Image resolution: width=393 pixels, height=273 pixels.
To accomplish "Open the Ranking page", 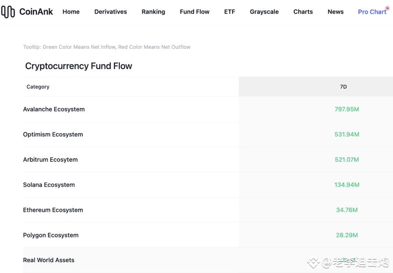I will point(153,12).
